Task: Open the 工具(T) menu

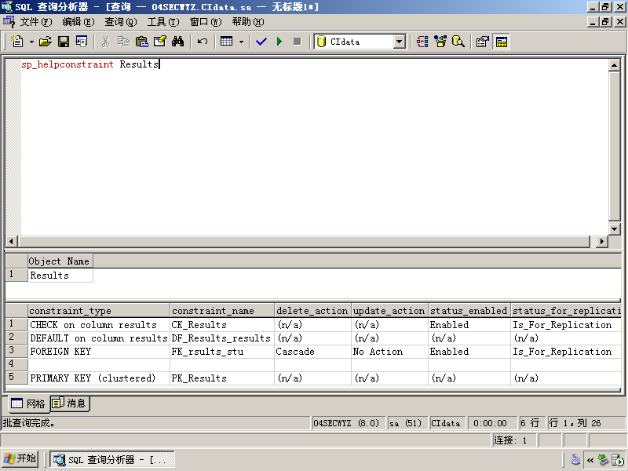Action: pos(163,22)
